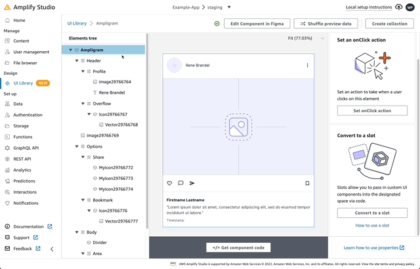
Task: Click the Notifications icon
Action: (7, 203)
